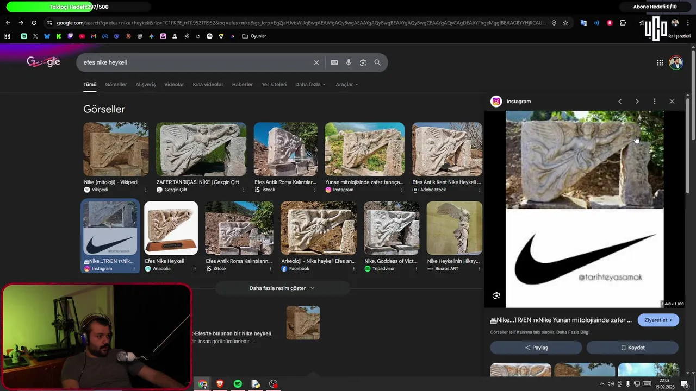Screen dimensions: 696x391
Task: Switch to the Alışveriş tab
Action: 146,84
